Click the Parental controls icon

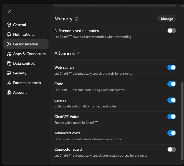9,83
